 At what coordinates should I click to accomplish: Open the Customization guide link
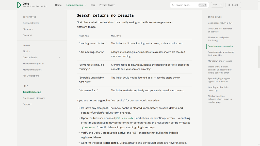(30, 58)
